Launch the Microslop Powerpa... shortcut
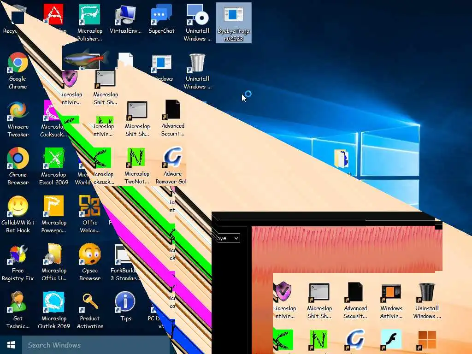 pos(53,215)
